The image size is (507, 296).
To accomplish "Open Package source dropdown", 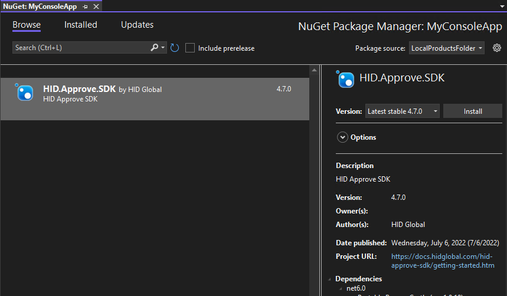I will tap(447, 48).
